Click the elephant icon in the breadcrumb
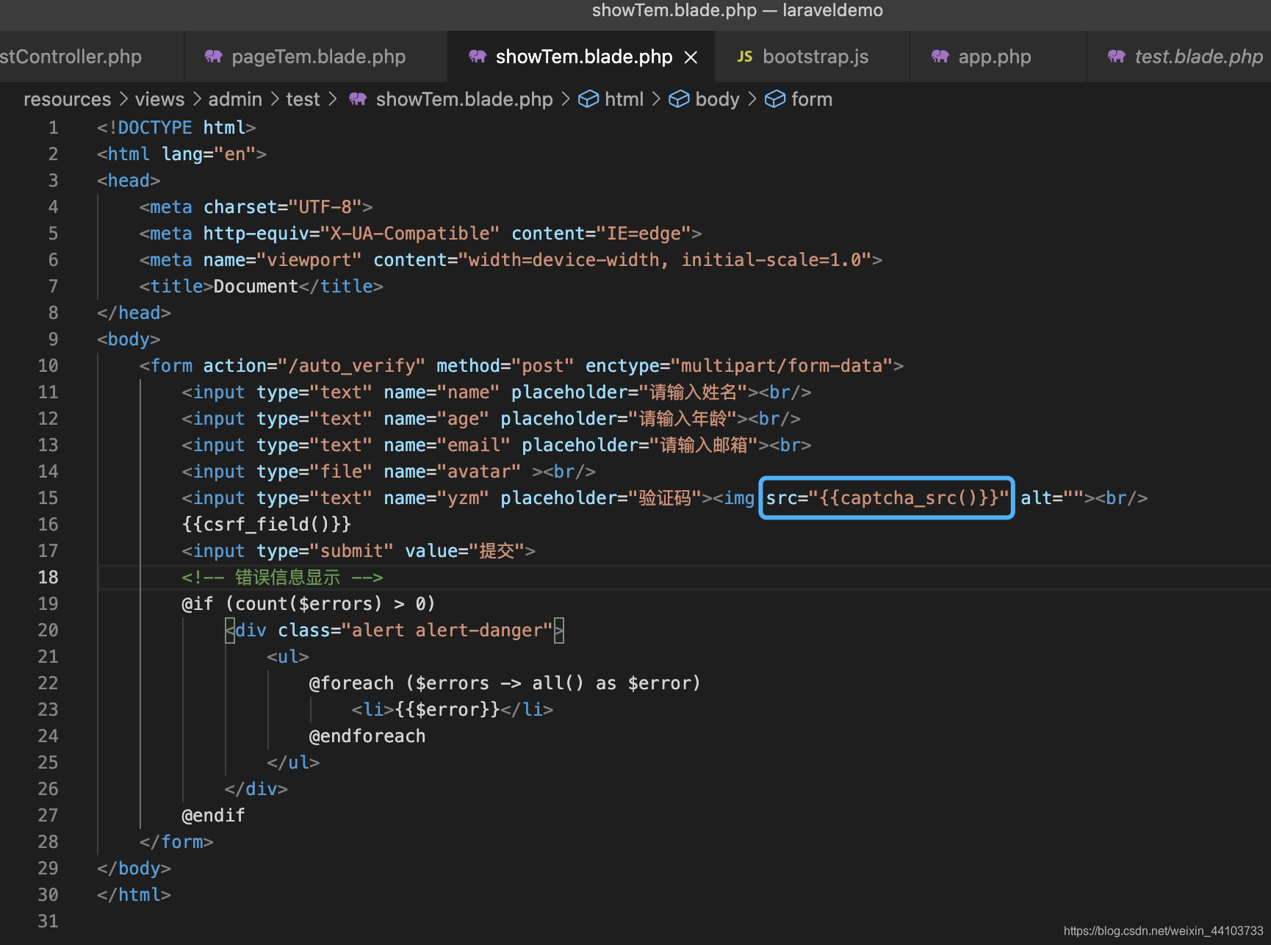Viewport: 1271px width, 945px height. coord(358,99)
